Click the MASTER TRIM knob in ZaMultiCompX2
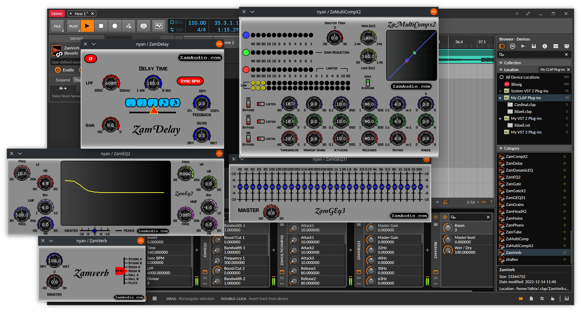581x312 pixels. click(334, 38)
